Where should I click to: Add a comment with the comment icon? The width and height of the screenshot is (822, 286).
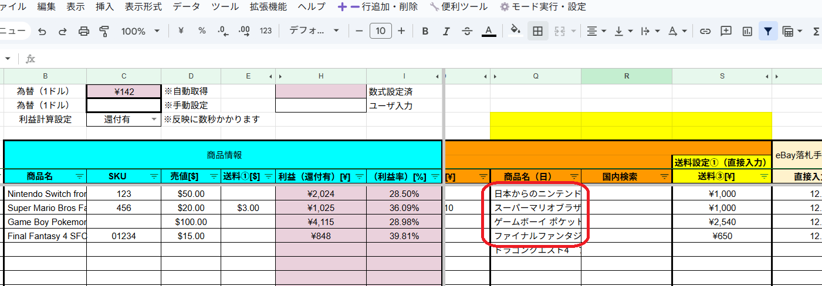[726, 31]
